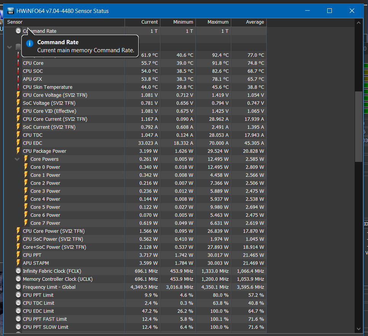This screenshot has width=368, height=336.
Task: Click clock icon of Infinity Fabric Clock
Action: [x=18, y=271]
